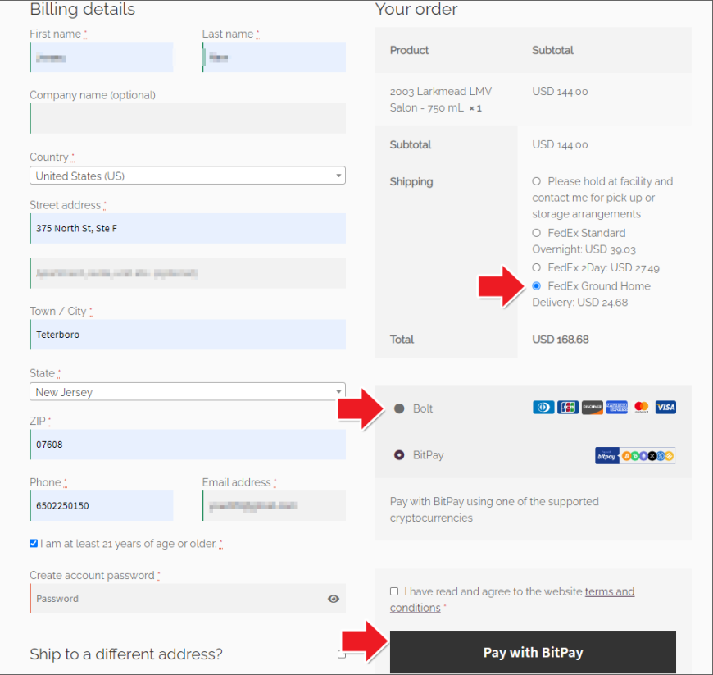Click the 2003 Larkmead LMV Salon product text

[x=440, y=100]
